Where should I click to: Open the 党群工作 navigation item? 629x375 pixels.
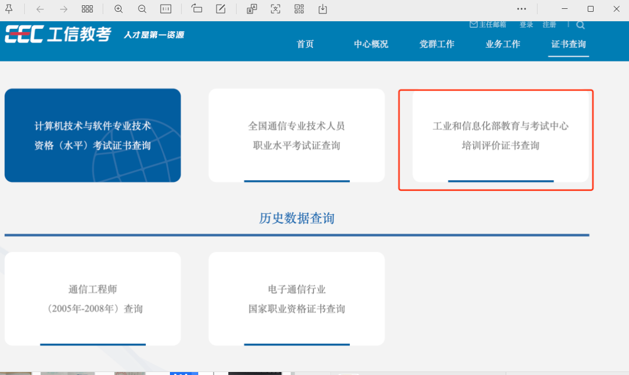(437, 44)
